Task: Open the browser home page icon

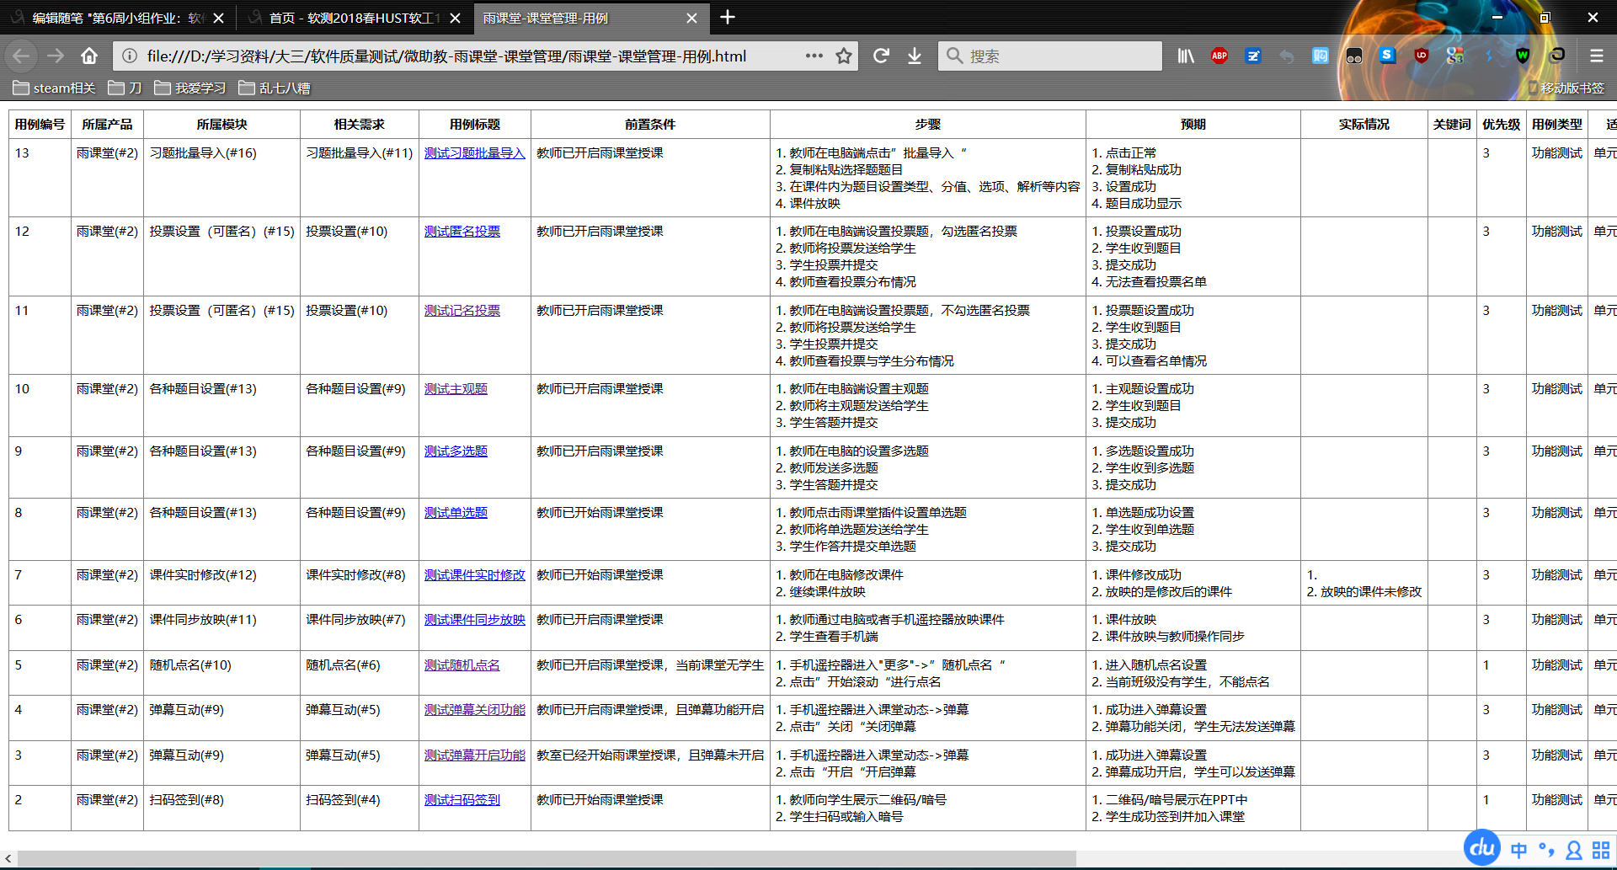Action: (x=89, y=56)
